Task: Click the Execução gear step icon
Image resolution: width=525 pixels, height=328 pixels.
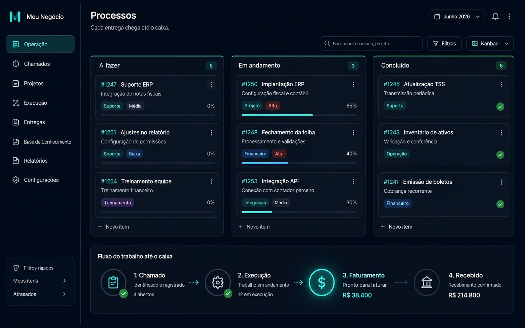Action: pos(217,282)
